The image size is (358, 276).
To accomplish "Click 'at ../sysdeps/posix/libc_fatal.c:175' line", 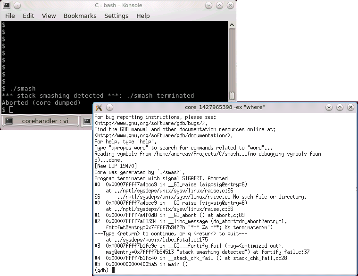I will [157, 240].
